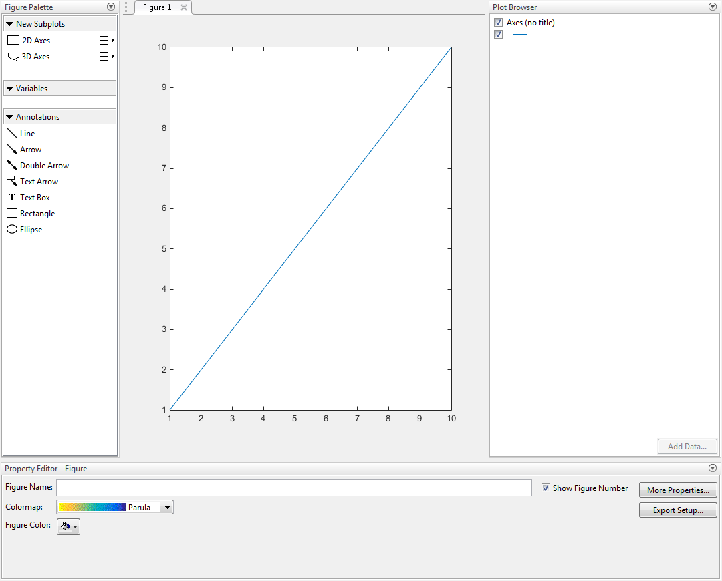Collapse the Annotations section

click(x=9, y=117)
